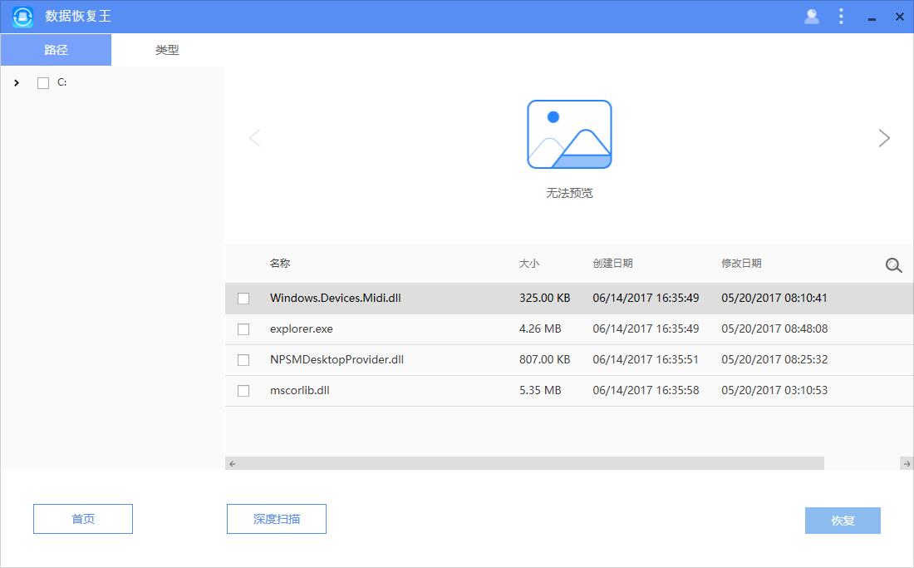Click the horizontal scrollbar left arrow
Viewport: 914px width, 568px height.
232,463
